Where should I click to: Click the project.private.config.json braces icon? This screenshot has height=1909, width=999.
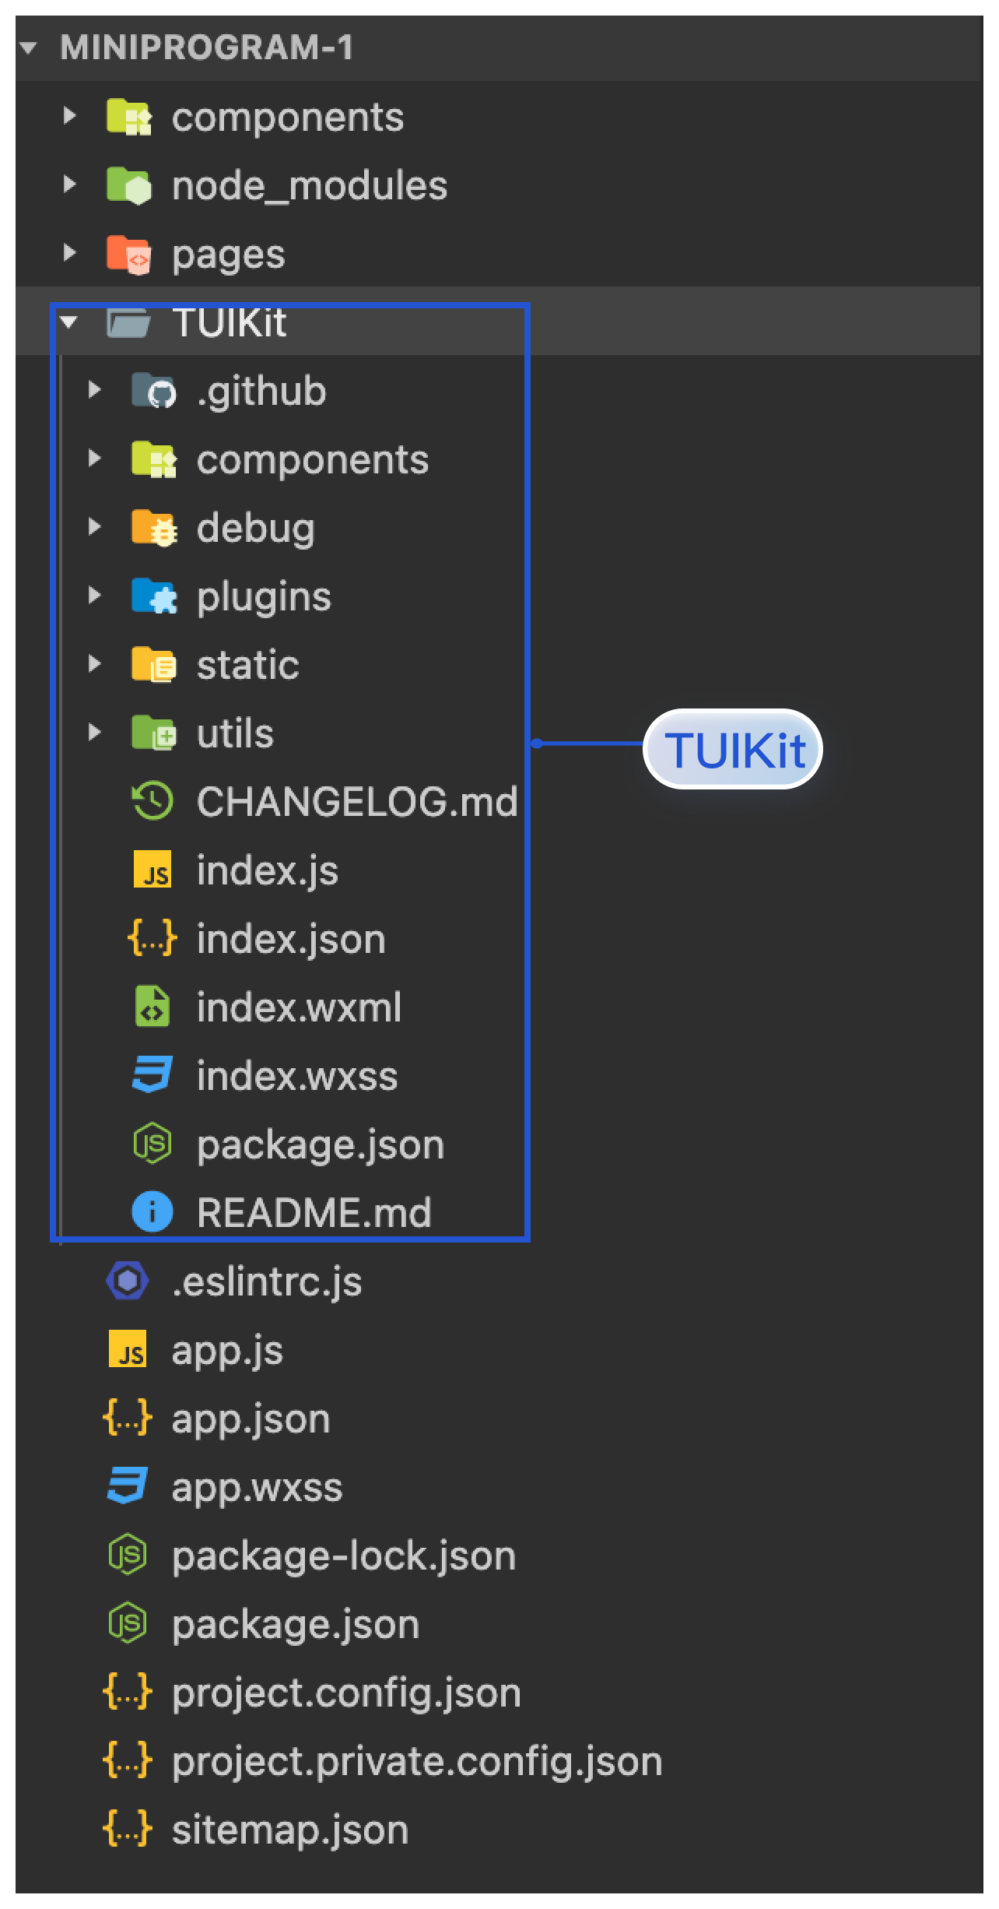tap(127, 1760)
